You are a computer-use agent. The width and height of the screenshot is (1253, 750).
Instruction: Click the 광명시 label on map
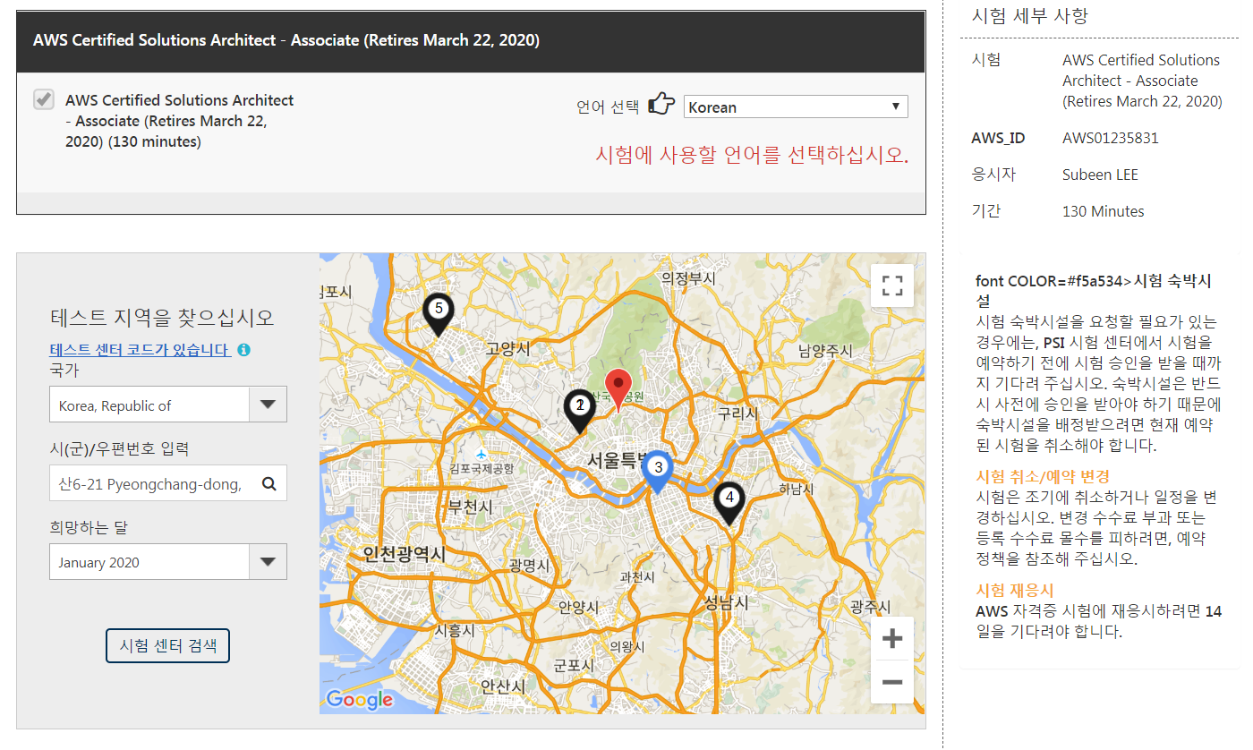529,565
